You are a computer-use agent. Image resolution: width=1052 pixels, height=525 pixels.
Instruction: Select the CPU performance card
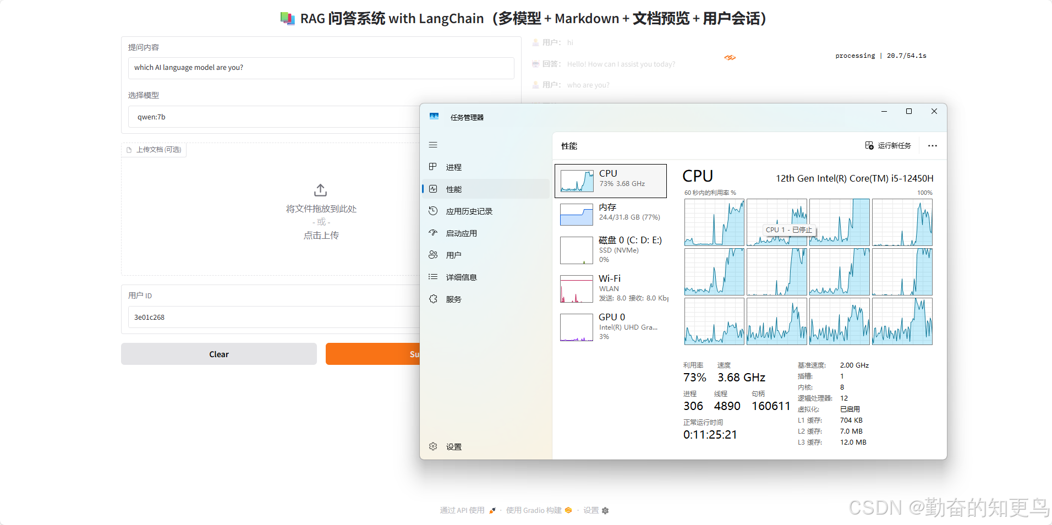coord(611,181)
